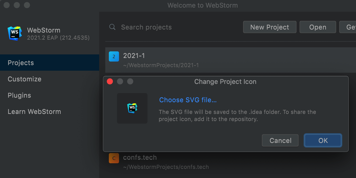Screen dimensions: 356x178
Task: Click the WebStorm icon preview in the dialog
Action: click(132, 108)
